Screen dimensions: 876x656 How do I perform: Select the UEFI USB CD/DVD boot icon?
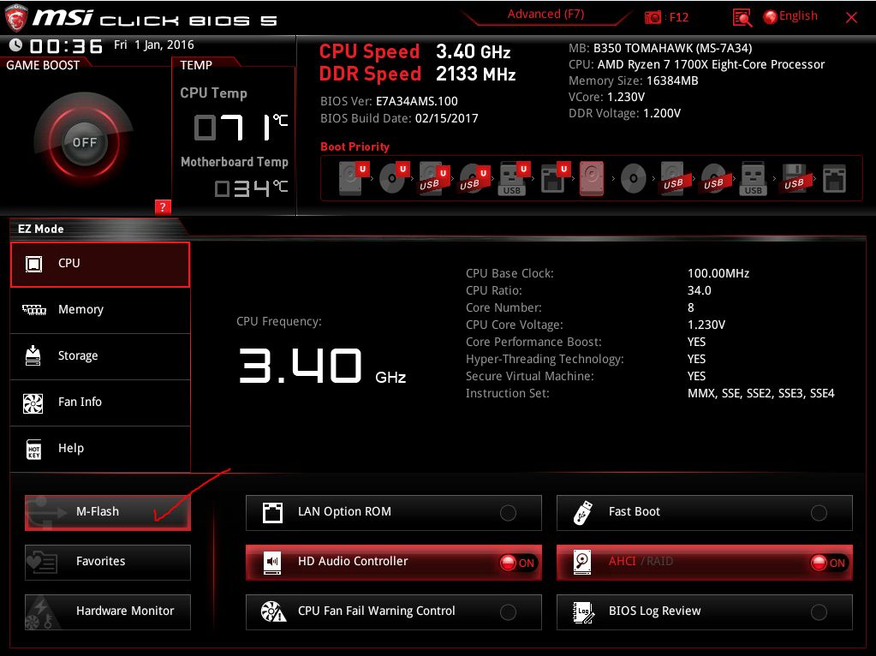click(x=474, y=178)
